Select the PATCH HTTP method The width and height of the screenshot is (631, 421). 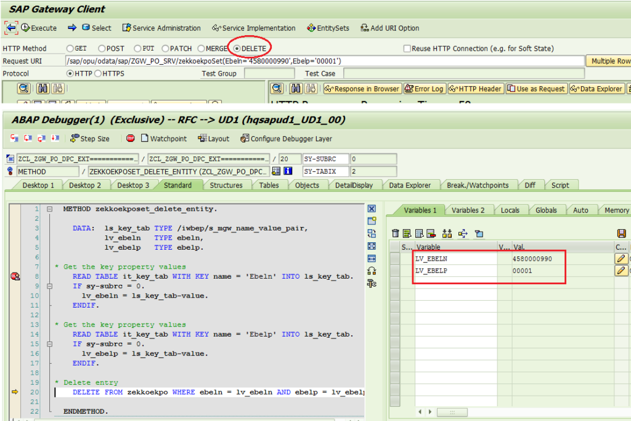point(165,48)
